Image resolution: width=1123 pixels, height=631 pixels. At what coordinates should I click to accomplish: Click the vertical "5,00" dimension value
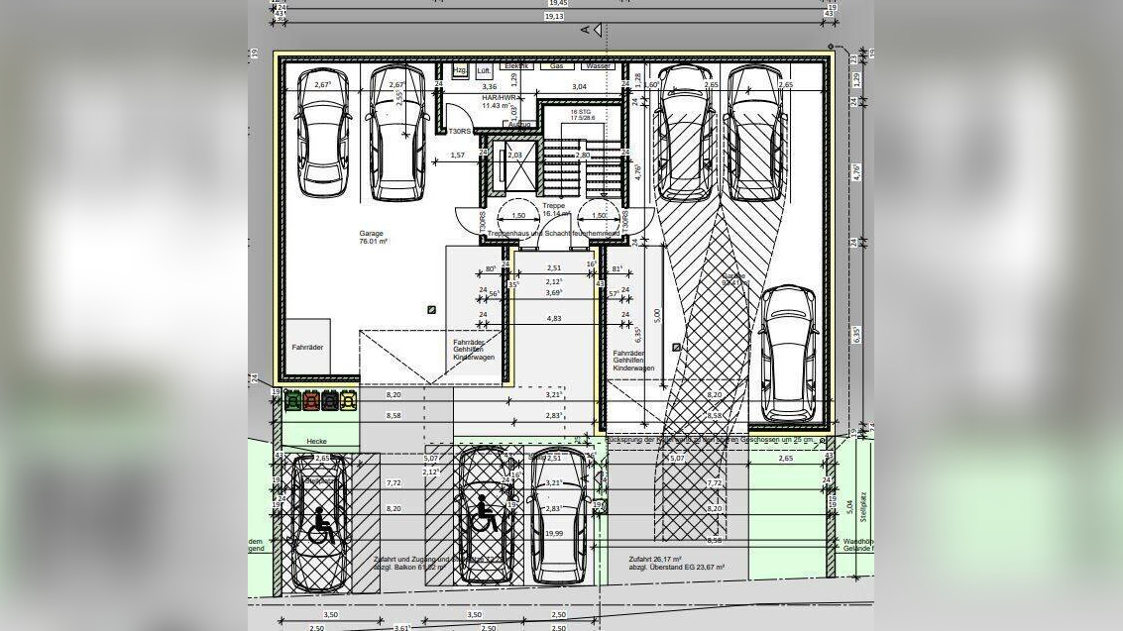coord(657,316)
